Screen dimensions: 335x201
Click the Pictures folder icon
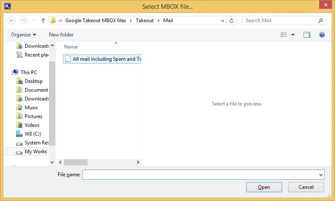[x=19, y=116]
